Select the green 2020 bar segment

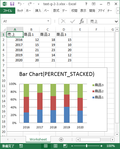[x=80, y=91]
